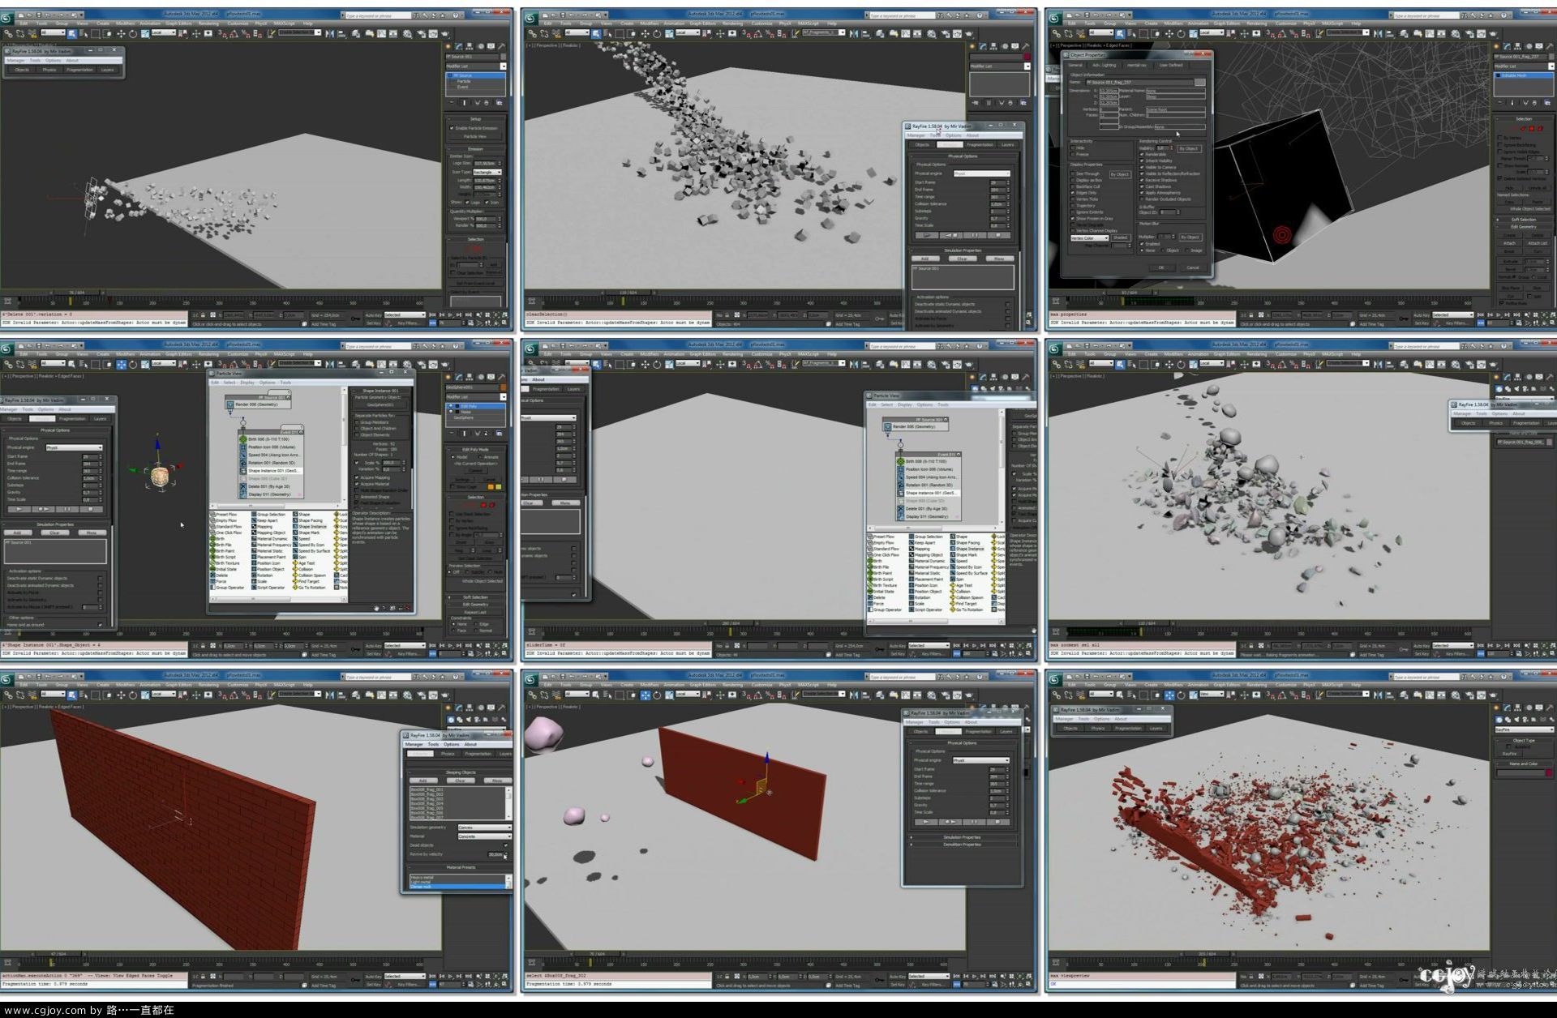Start RayFire simulation play button in pink-rocks screenshot
Screen dimensions: 1557x1018
point(926,822)
